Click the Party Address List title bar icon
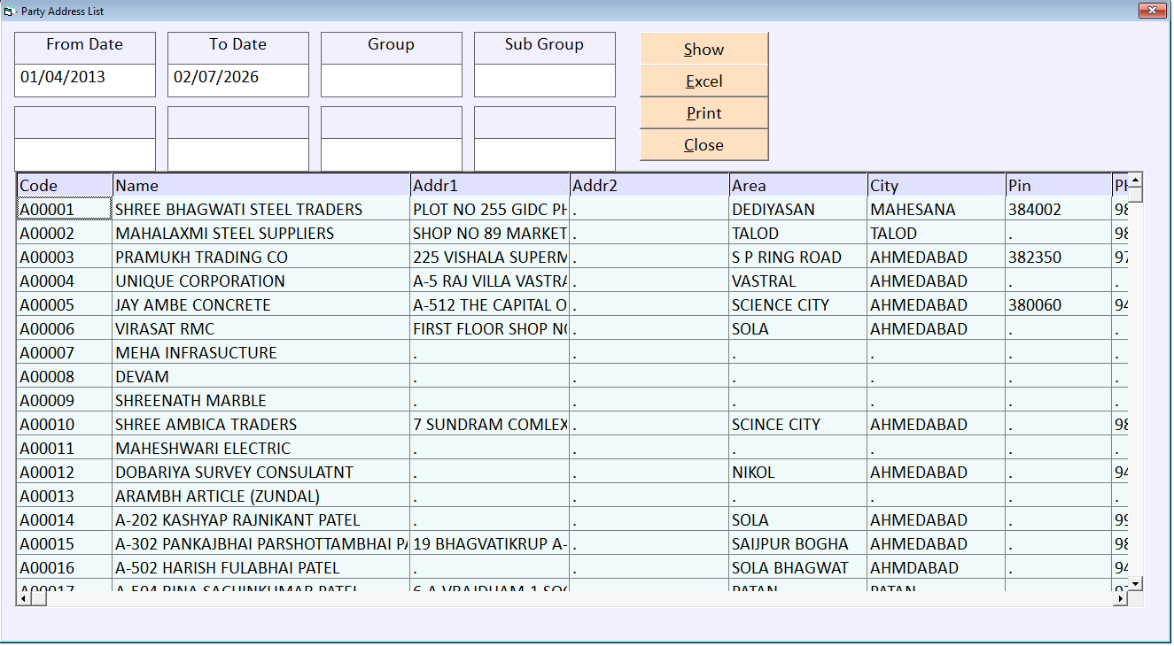1174x646 pixels. point(9,11)
